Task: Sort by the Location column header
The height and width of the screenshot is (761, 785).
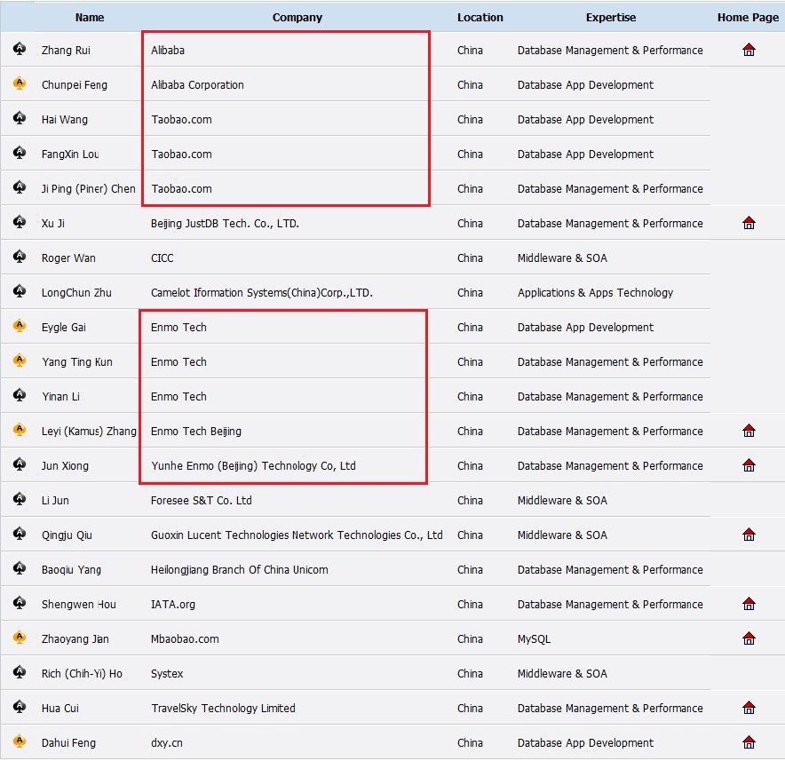Action: pos(480,18)
